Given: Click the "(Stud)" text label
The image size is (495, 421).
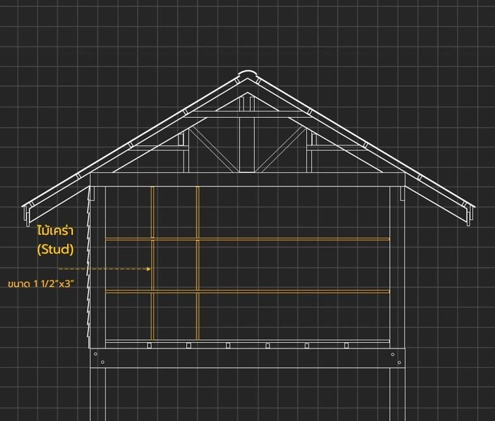Looking at the screenshot, I should pos(55,249).
